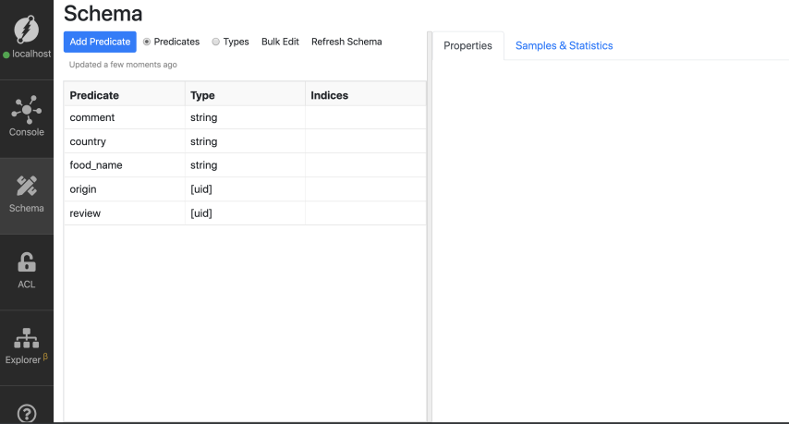The width and height of the screenshot is (789, 424).
Task: Click Refresh Schema
Action: (346, 42)
